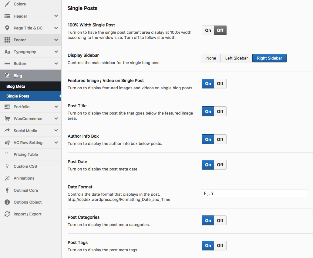Screen dimensions: 313x258
Task: Click the Page Title location pin icon
Action: [7, 28]
